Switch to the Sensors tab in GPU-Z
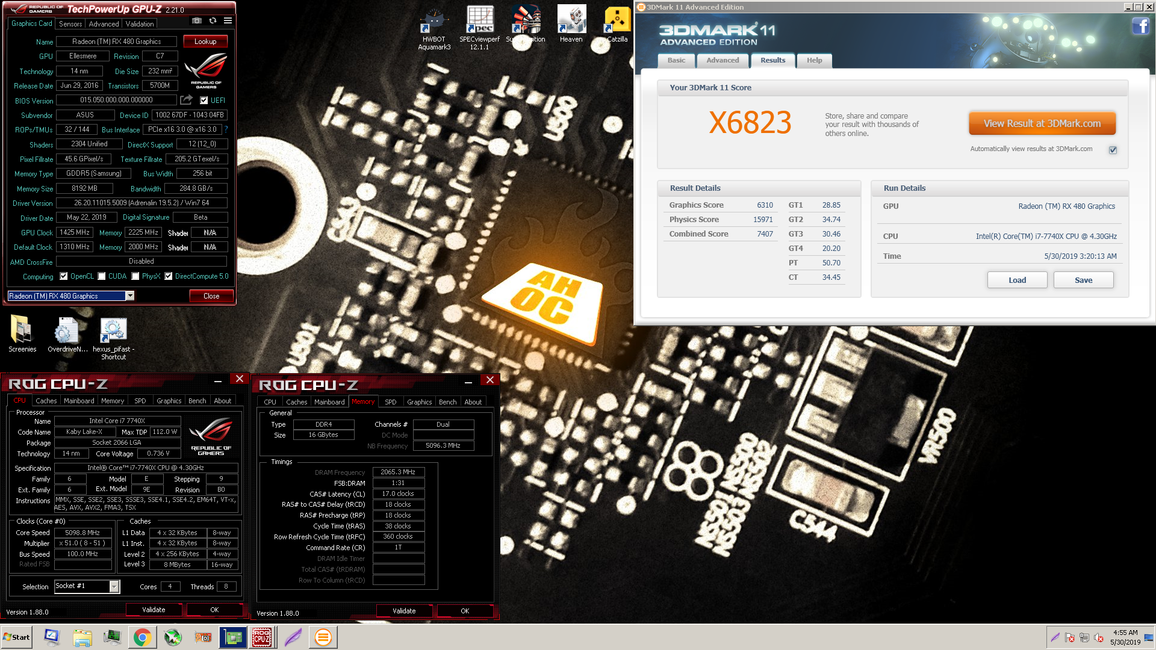Viewport: 1156px width, 650px height. [70, 24]
